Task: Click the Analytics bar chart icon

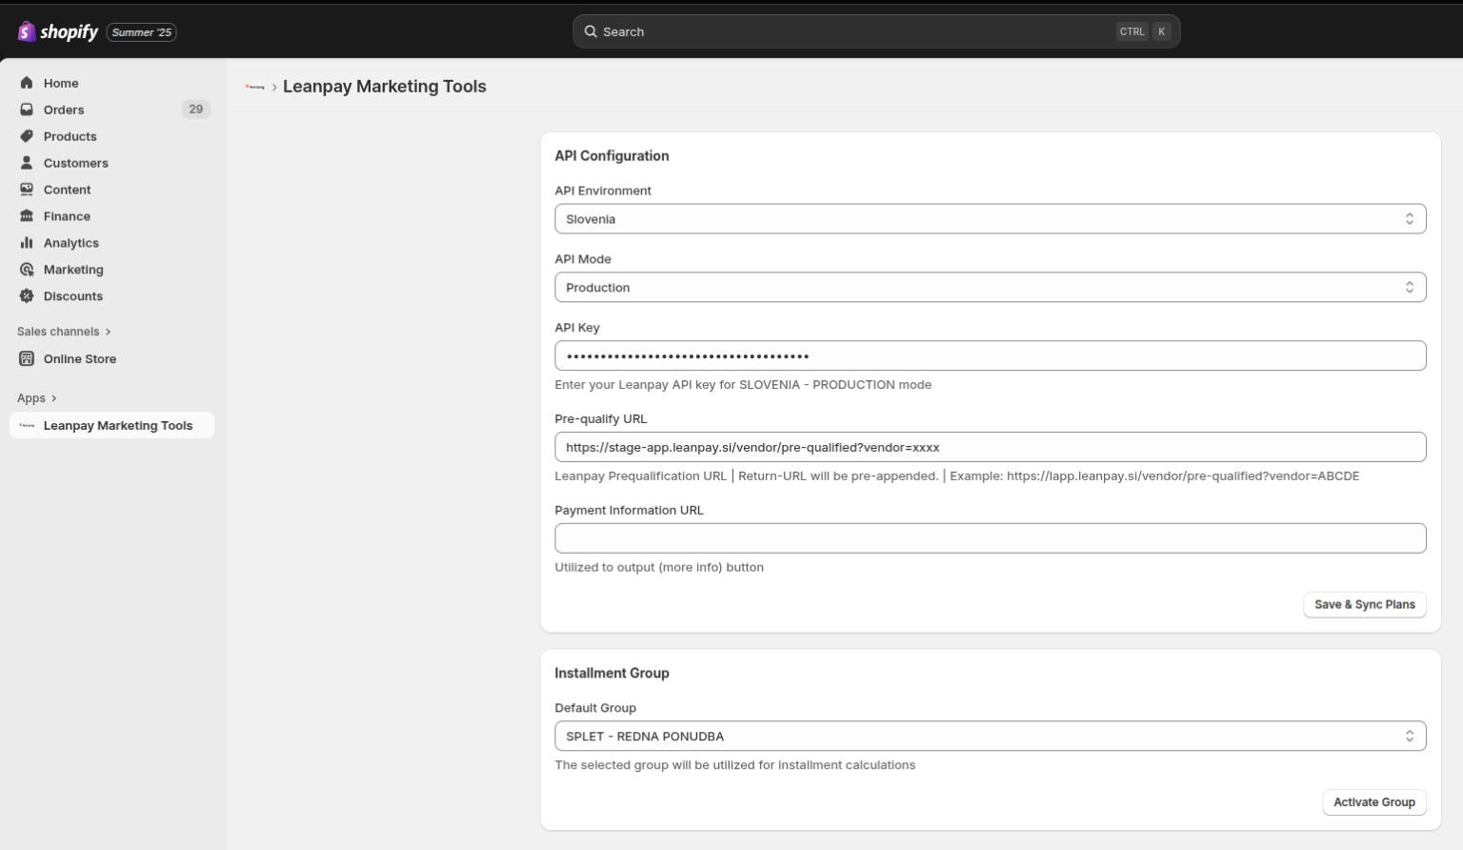Action: pos(27,243)
